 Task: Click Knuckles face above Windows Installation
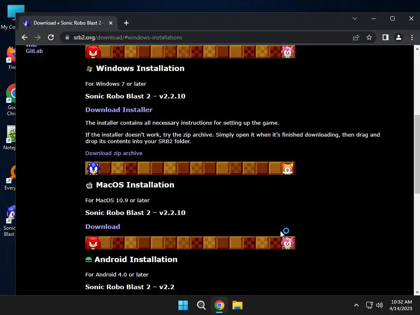[93, 52]
